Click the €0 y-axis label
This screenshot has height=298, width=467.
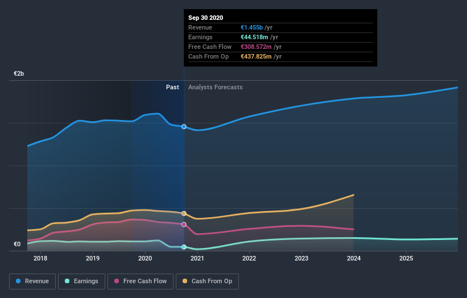(17, 244)
